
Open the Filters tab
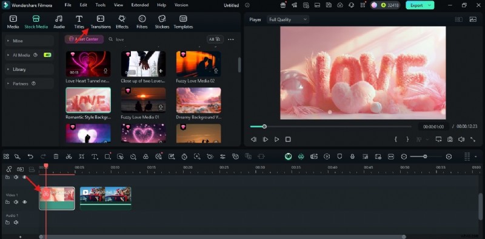click(142, 22)
